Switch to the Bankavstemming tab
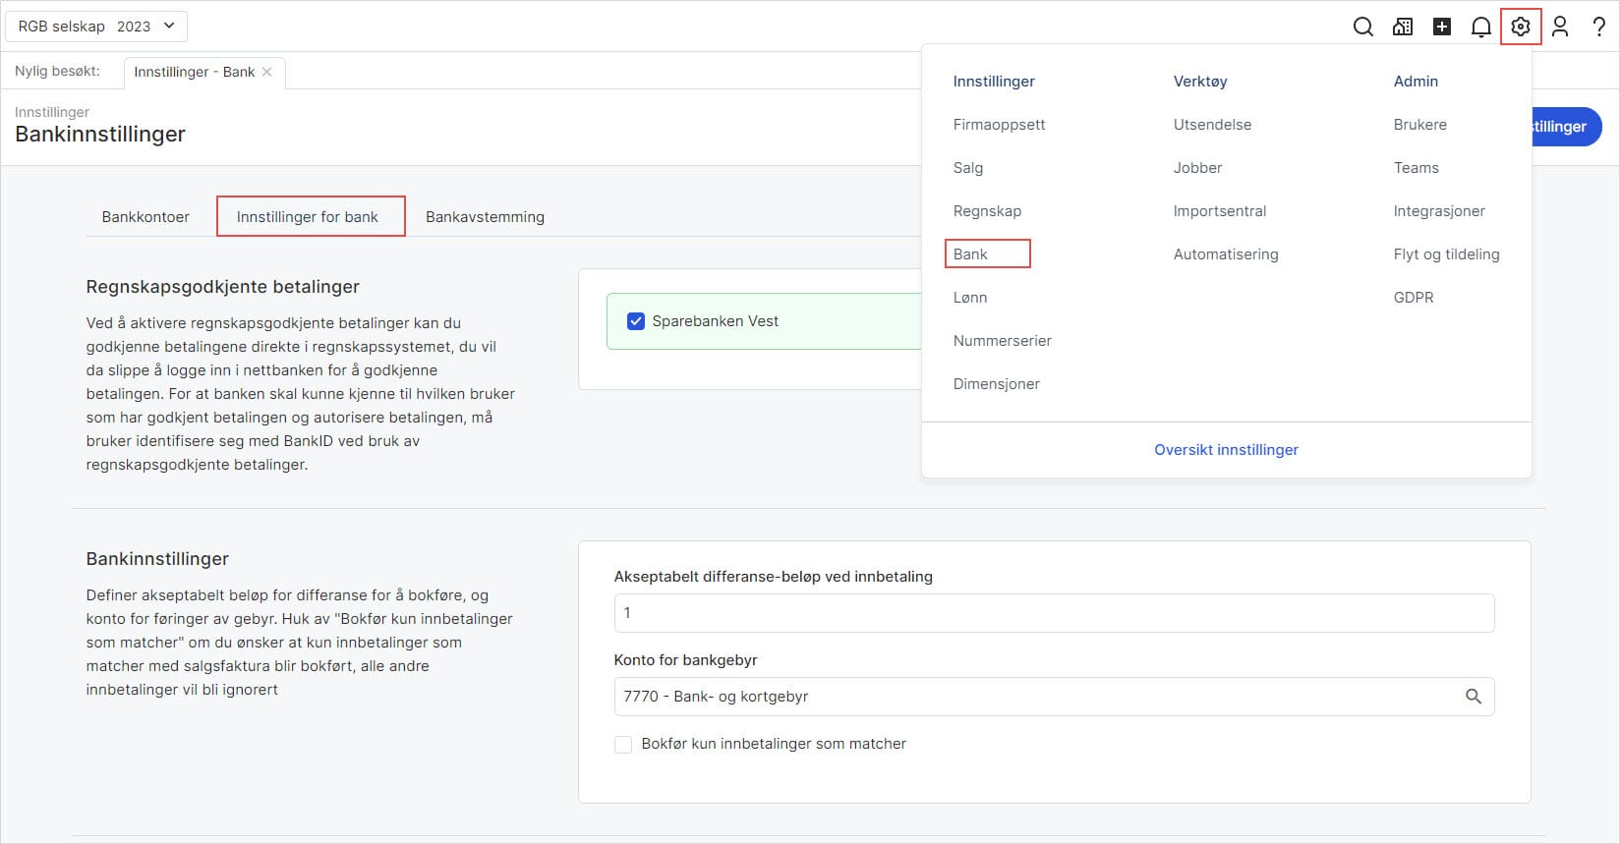Image resolution: width=1620 pixels, height=844 pixels. pos(485,217)
